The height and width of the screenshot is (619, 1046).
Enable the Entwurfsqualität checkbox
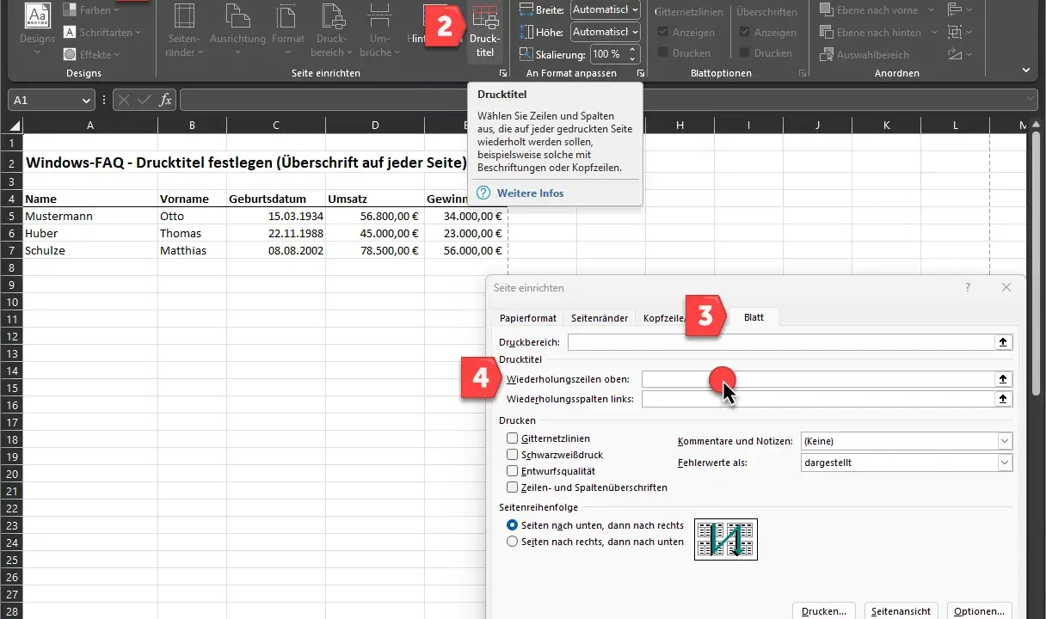pos(513,471)
